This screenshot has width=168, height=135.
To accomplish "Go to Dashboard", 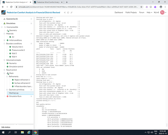I will [x=119, y=12].
